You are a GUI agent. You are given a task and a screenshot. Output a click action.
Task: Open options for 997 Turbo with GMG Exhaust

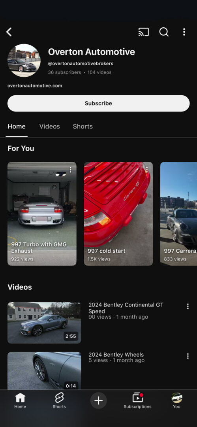coord(71,170)
